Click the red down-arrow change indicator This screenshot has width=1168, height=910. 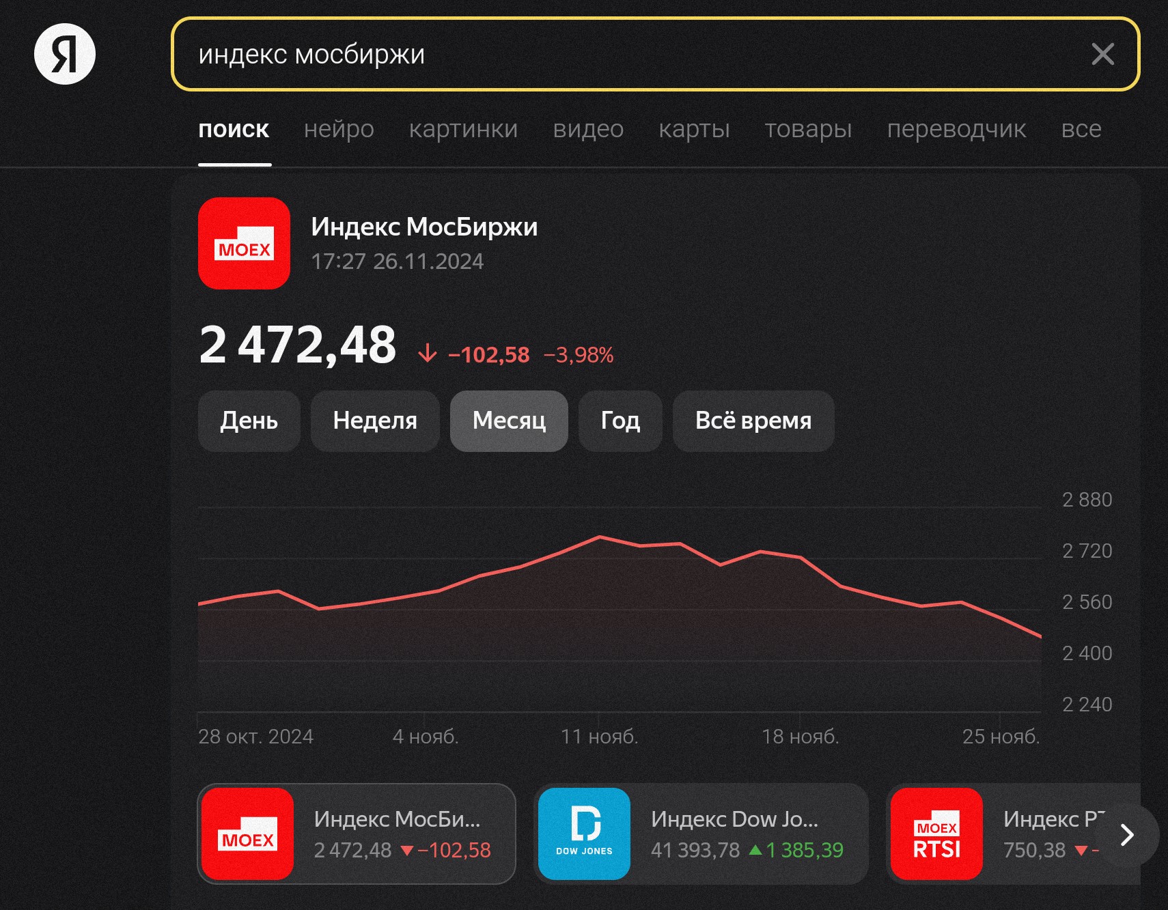(x=427, y=353)
